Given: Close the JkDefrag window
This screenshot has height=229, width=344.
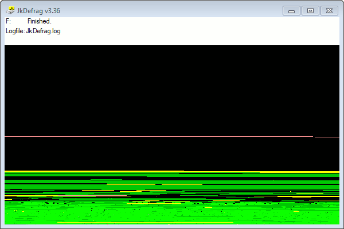Looking at the screenshot, I should tap(329, 11).
